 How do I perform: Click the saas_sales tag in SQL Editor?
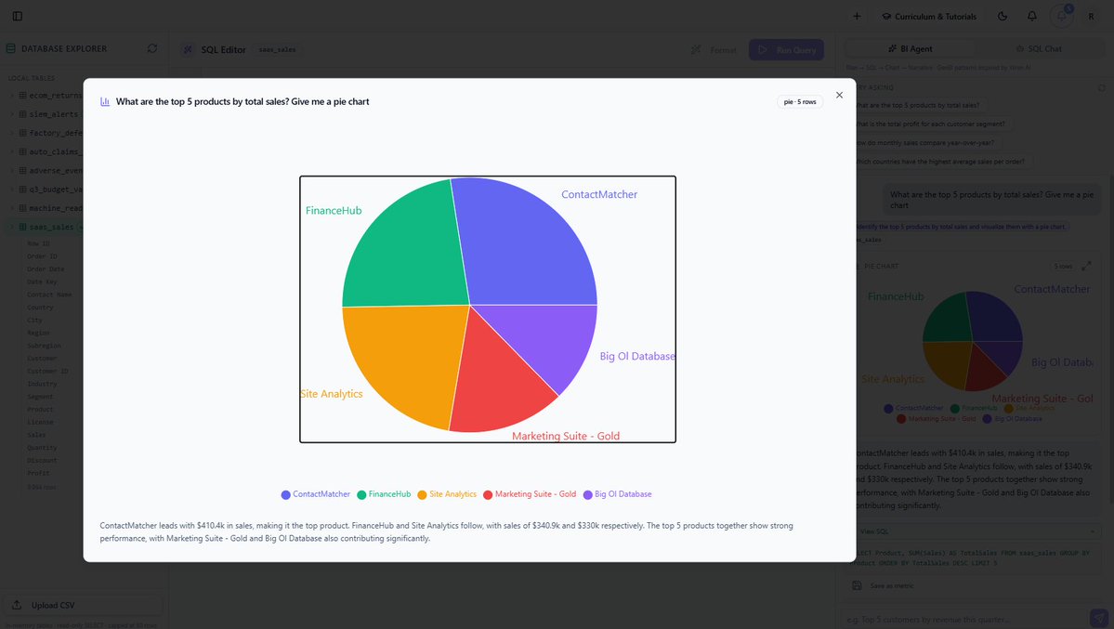(277, 50)
